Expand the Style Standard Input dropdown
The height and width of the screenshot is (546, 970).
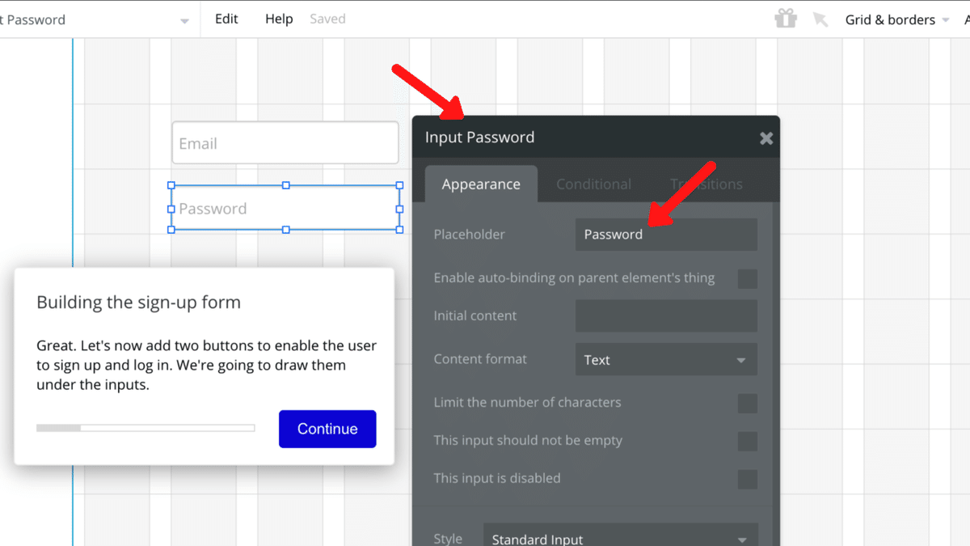point(620,539)
